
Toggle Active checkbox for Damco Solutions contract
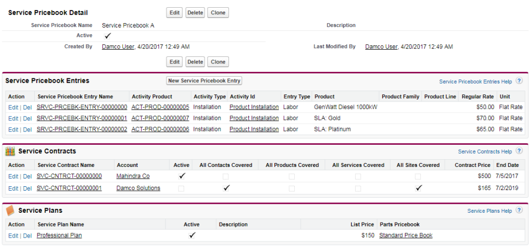pos(181,188)
